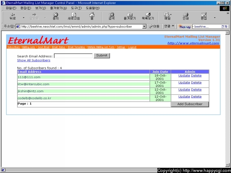
Task: Click the Navy beehive search field
Action: 210,27
